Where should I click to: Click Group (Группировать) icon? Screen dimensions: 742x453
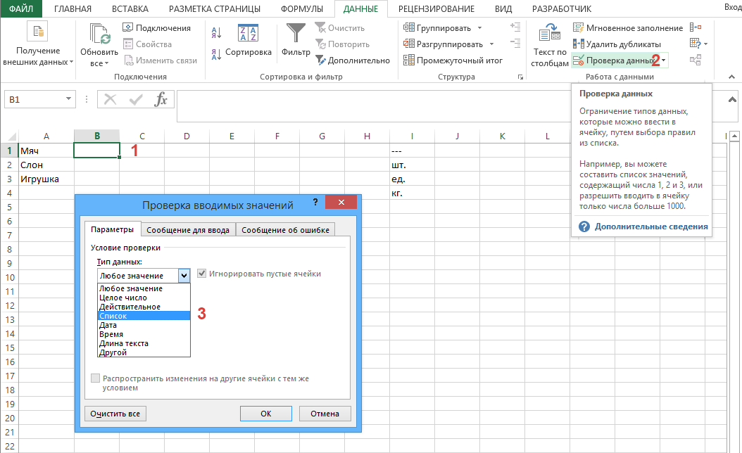point(409,27)
